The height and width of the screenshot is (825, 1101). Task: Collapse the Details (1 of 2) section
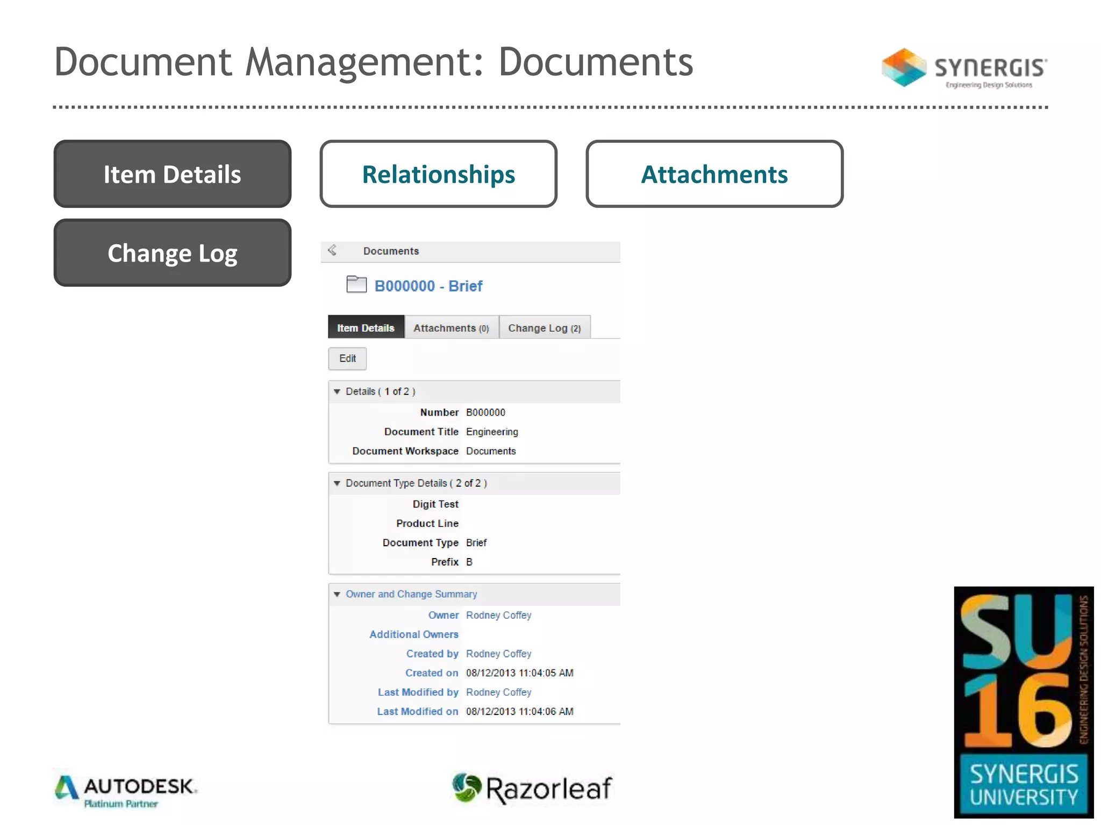point(337,392)
